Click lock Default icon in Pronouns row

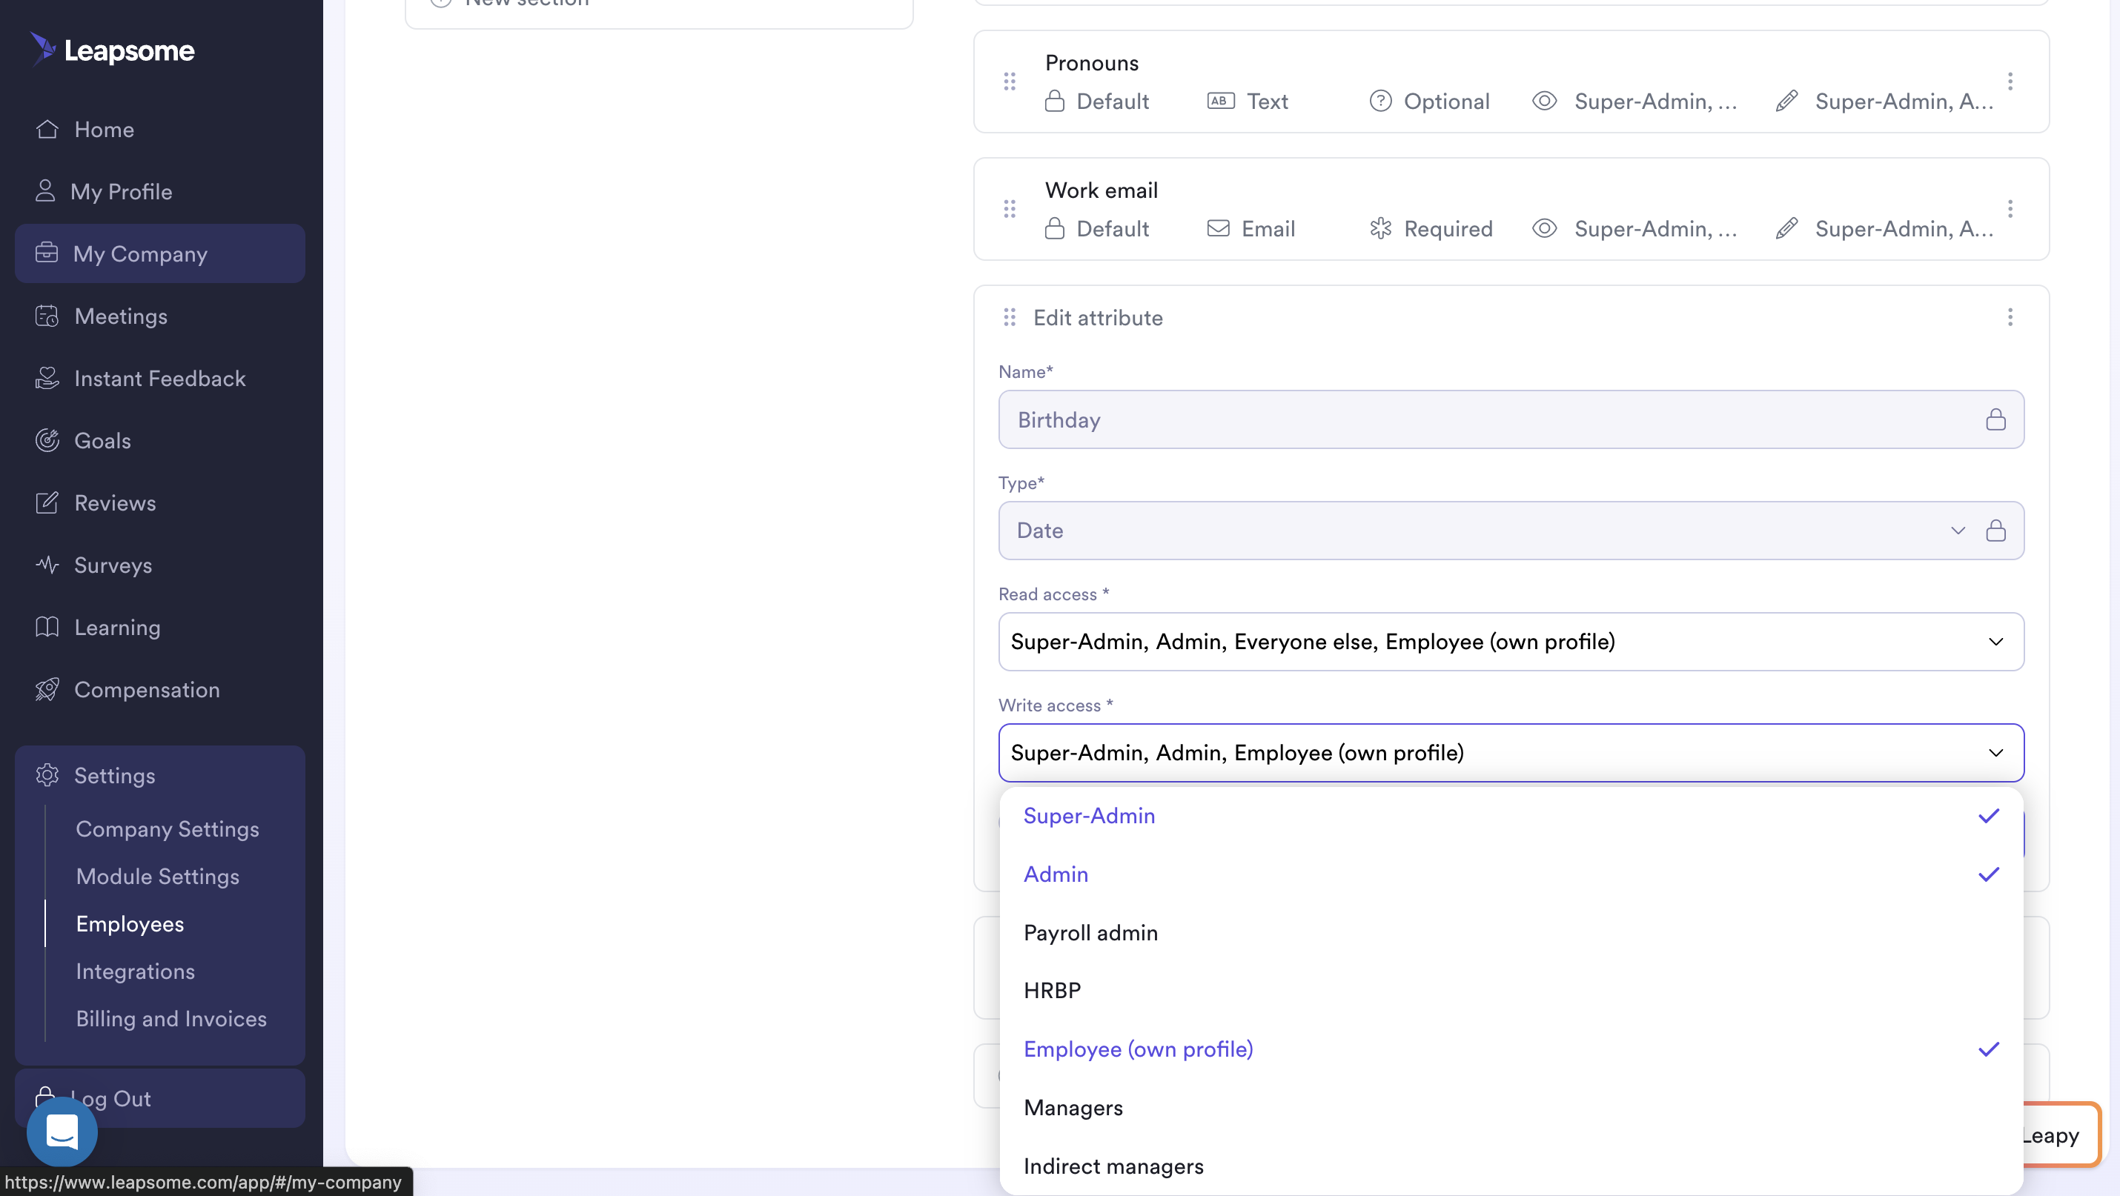click(1054, 102)
